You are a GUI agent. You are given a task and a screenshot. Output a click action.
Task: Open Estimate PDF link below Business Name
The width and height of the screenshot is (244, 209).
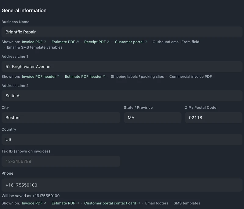click(x=65, y=42)
